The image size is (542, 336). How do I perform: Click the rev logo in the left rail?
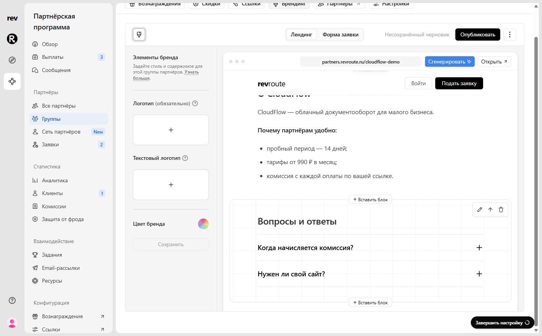12,18
